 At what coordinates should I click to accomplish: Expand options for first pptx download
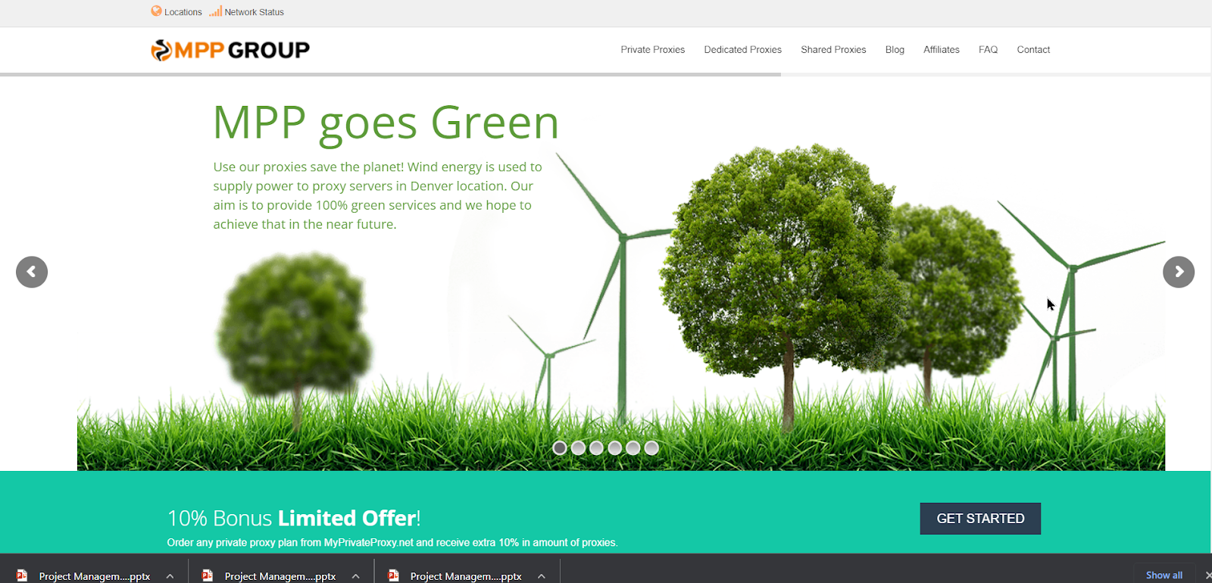[x=170, y=576]
